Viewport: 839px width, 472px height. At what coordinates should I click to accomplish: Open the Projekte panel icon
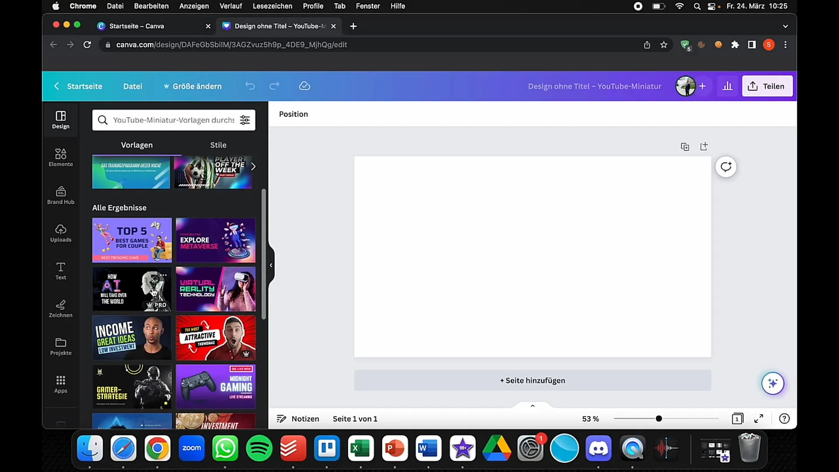click(x=60, y=346)
